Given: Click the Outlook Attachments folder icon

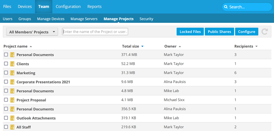Looking at the screenshot, I should click(12, 118).
